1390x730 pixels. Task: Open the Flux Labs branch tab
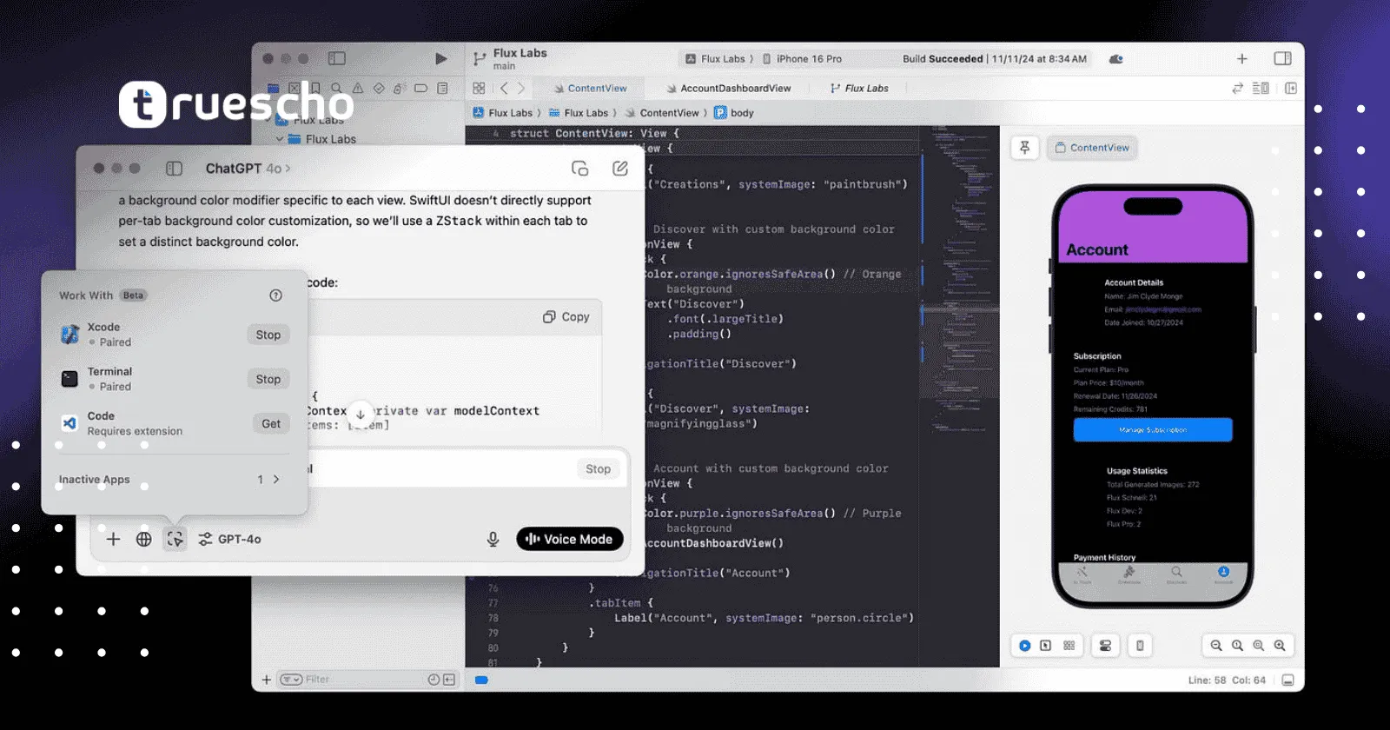pos(859,88)
